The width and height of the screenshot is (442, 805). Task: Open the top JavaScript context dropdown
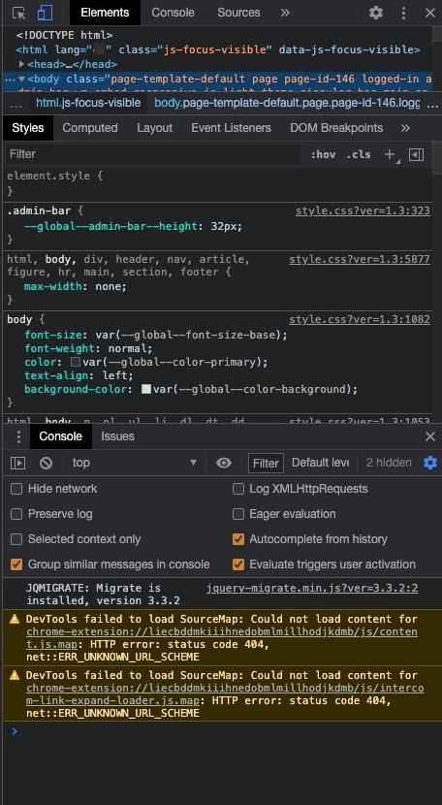coord(134,463)
